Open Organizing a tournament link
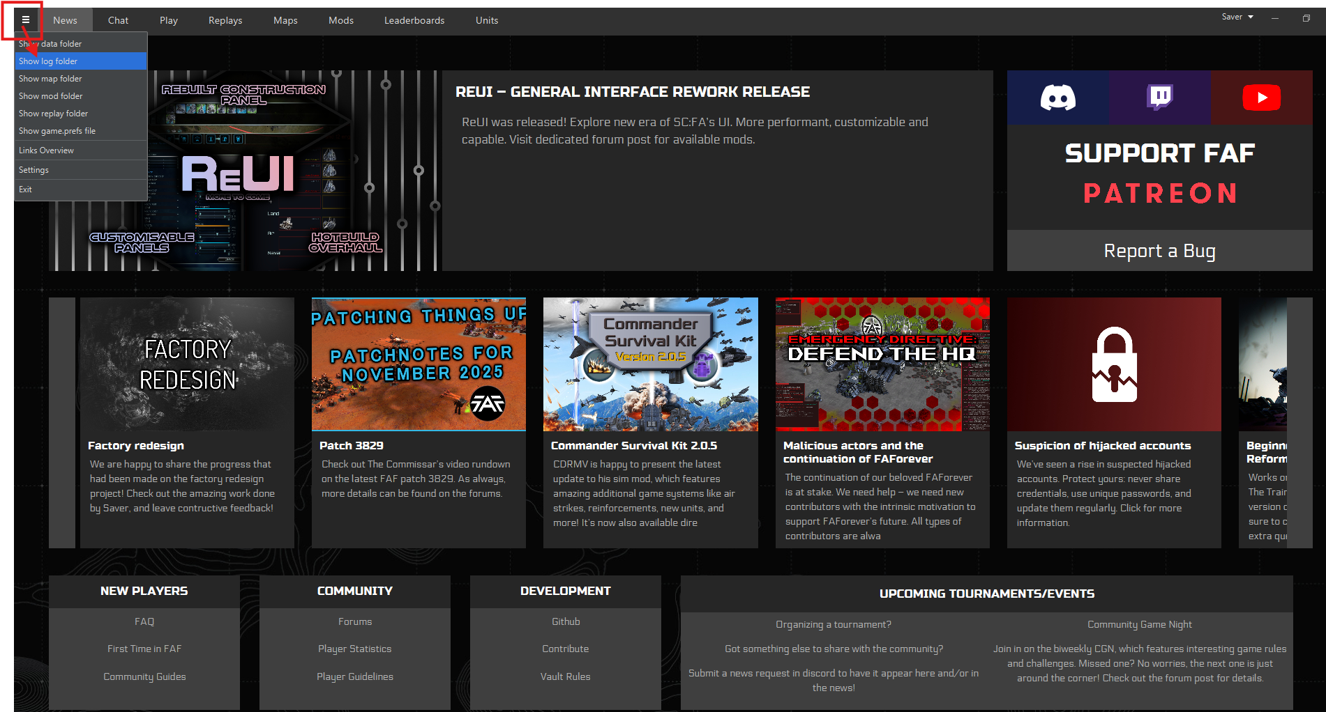Viewport: 1326px width, 712px height. point(834,624)
